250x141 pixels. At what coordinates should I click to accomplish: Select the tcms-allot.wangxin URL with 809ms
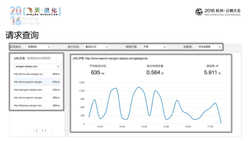pos(37,74)
